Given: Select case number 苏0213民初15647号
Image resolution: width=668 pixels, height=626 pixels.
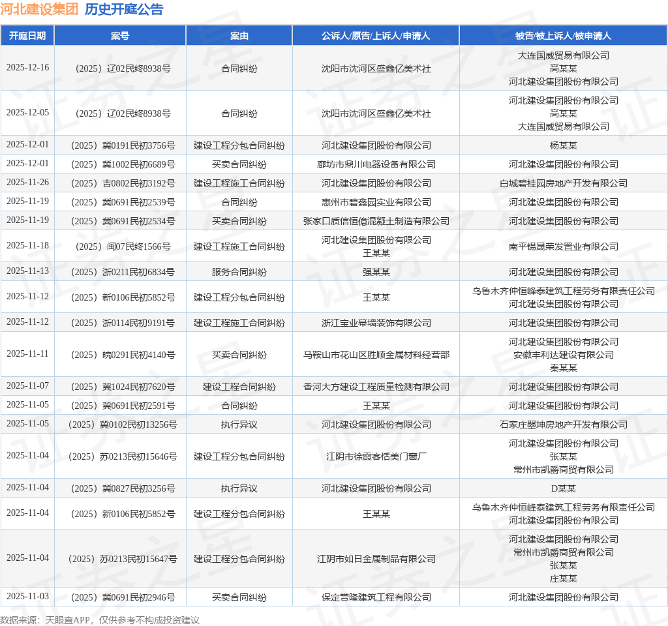Looking at the screenshot, I should pyautogui.click(x=123, y=559).
